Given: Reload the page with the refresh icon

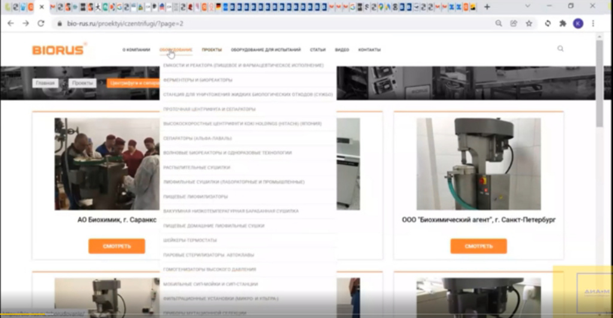Looking at the screenshot, I should (x=41, y=23).
